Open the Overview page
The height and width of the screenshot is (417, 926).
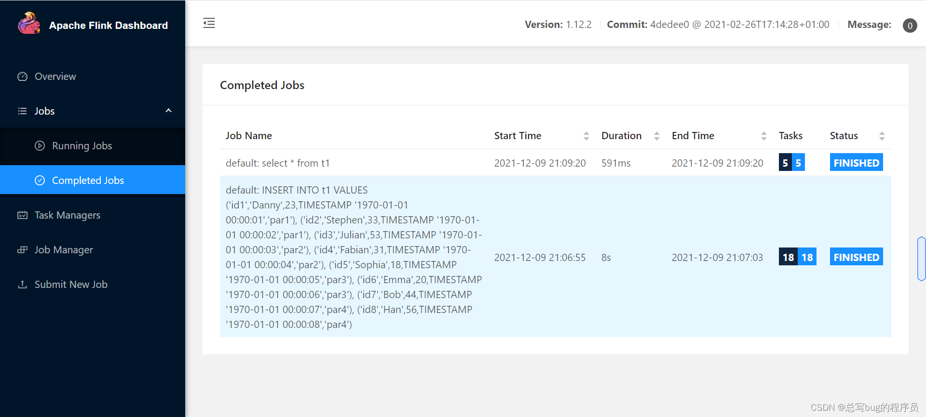(93, 77)
